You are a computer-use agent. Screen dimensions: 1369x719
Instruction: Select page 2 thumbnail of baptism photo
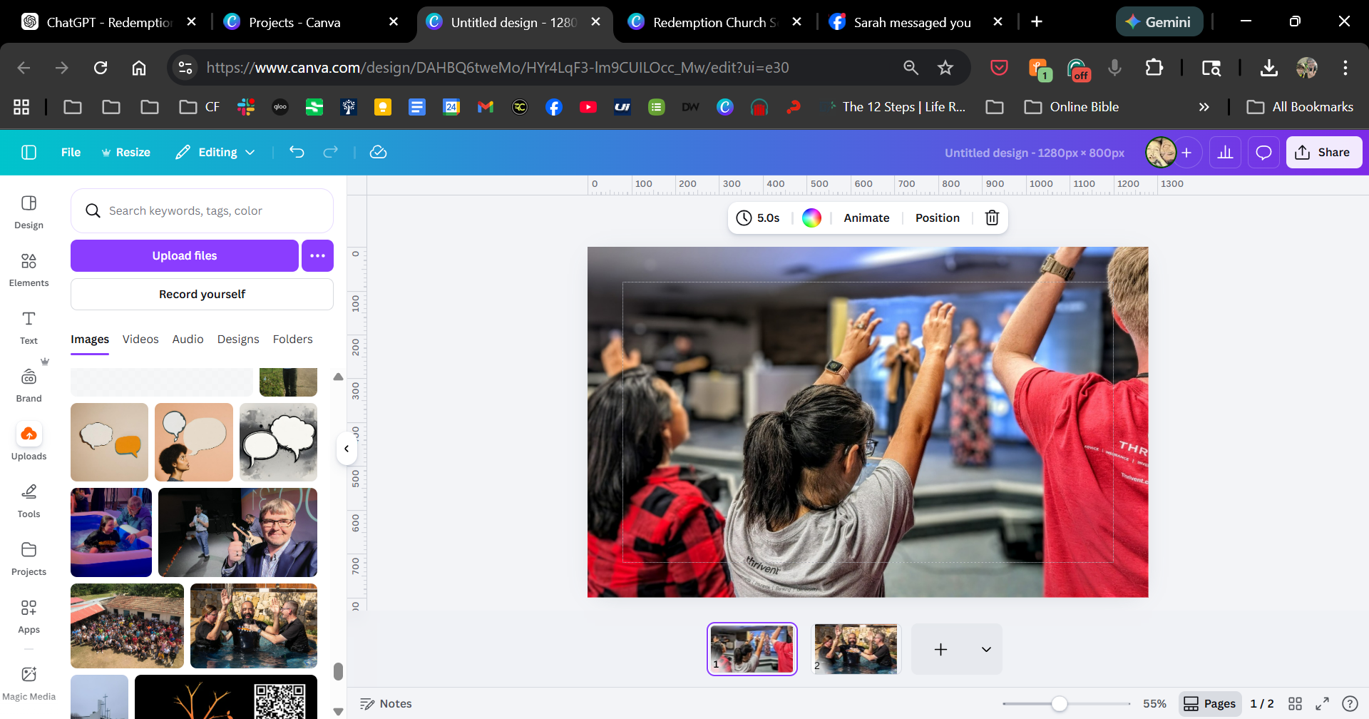coord(856,648)
